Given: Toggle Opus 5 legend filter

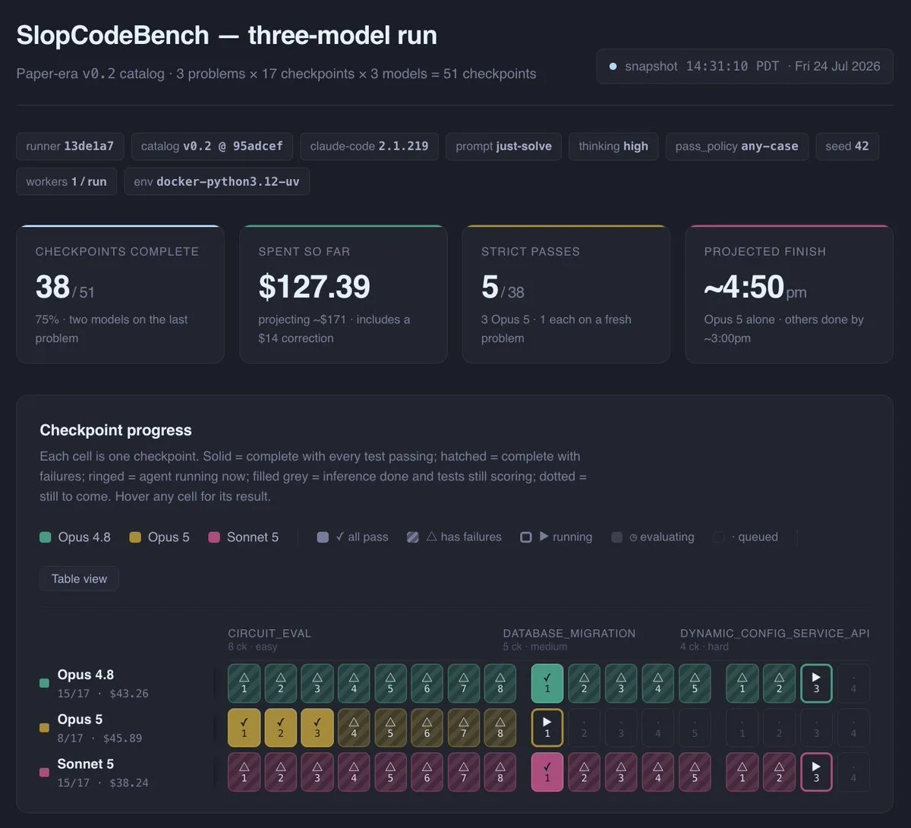Looking at the screenshot, I should pos(159,537).
